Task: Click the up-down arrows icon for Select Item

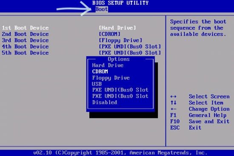Action: pyautogui.click(x=173, y=103)
